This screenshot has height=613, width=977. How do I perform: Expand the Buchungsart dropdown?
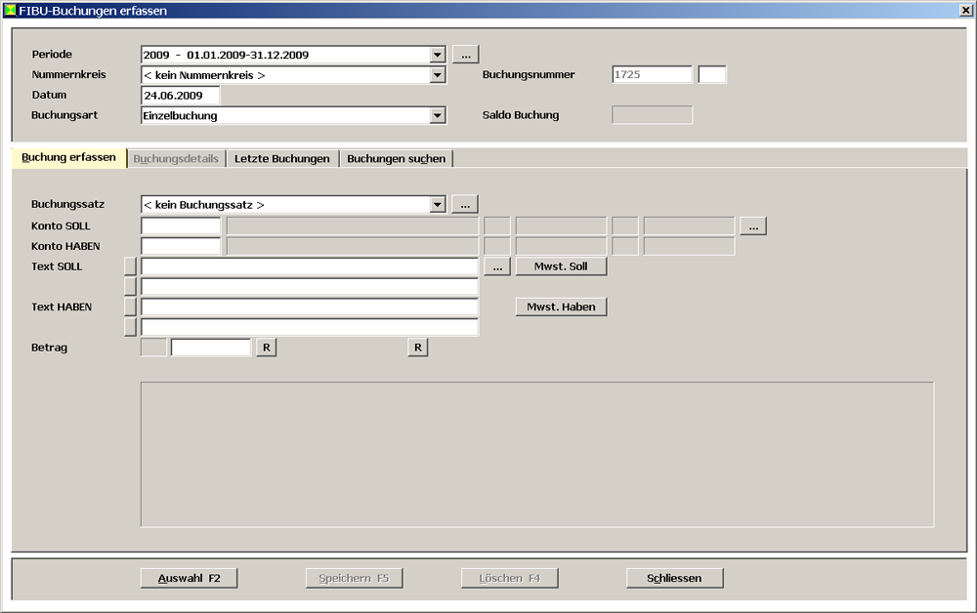coord(438,115)
